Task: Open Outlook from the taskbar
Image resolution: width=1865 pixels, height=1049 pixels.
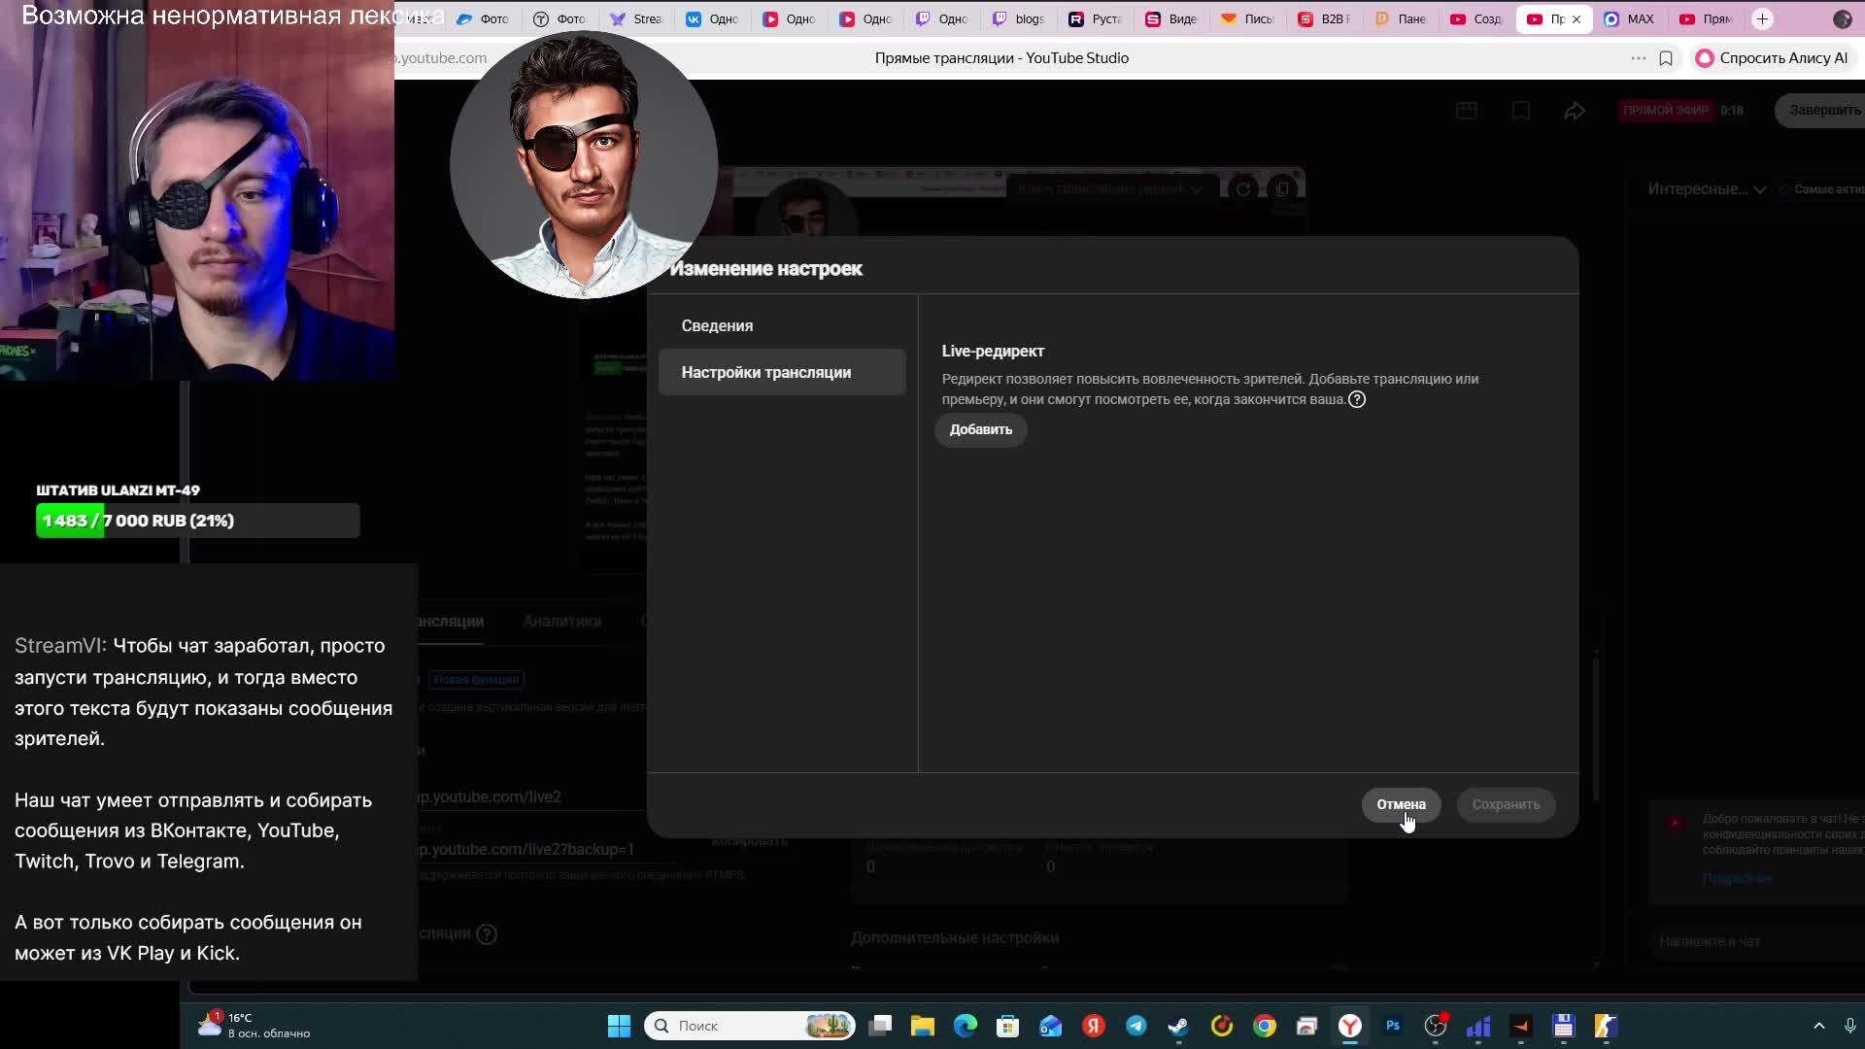Action: click(1050, 1026)
